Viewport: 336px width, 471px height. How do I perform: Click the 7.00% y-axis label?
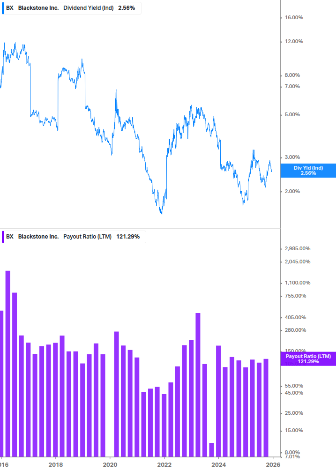292,87
